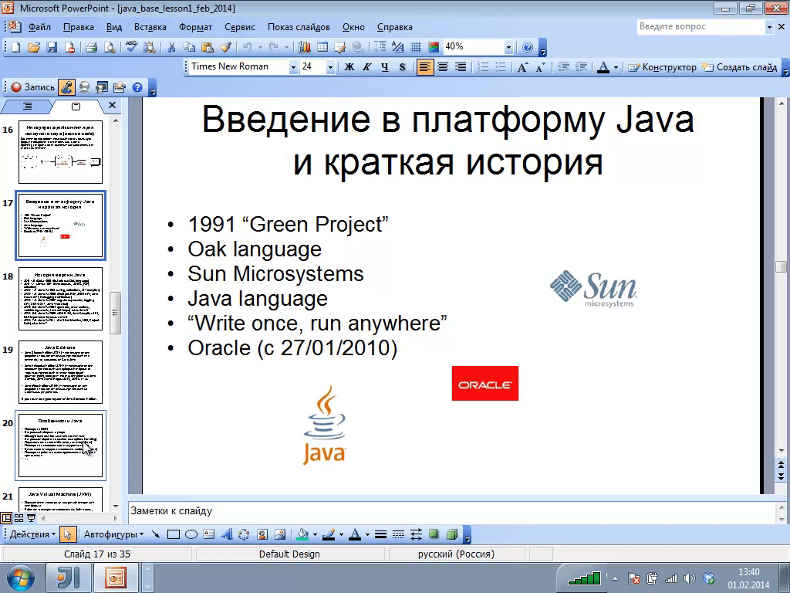Image resolution: width=790 pixels, height=593 pixels.
Task: Toggle italic formatting (К)
Action: coord(366,67)
